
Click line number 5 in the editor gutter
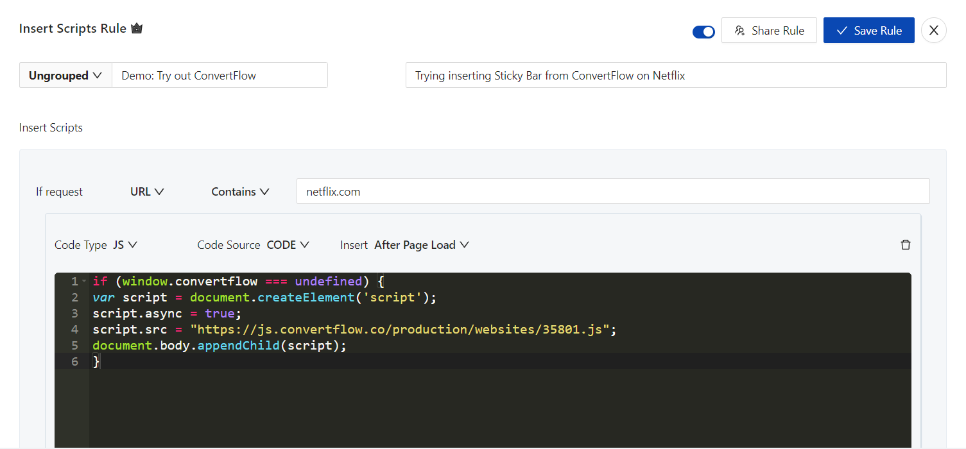pyautogui.click(x=75, y=346)
